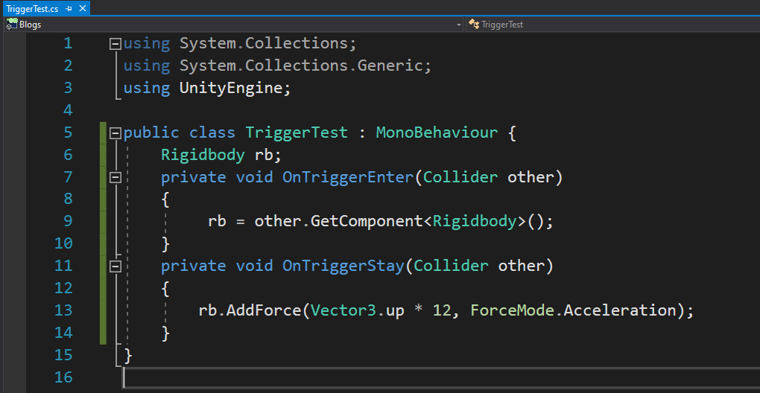The height and width of the screenshot is (393, 760).
Task: Click 'OnTriggerStay' method name
Action: [343, 266]
